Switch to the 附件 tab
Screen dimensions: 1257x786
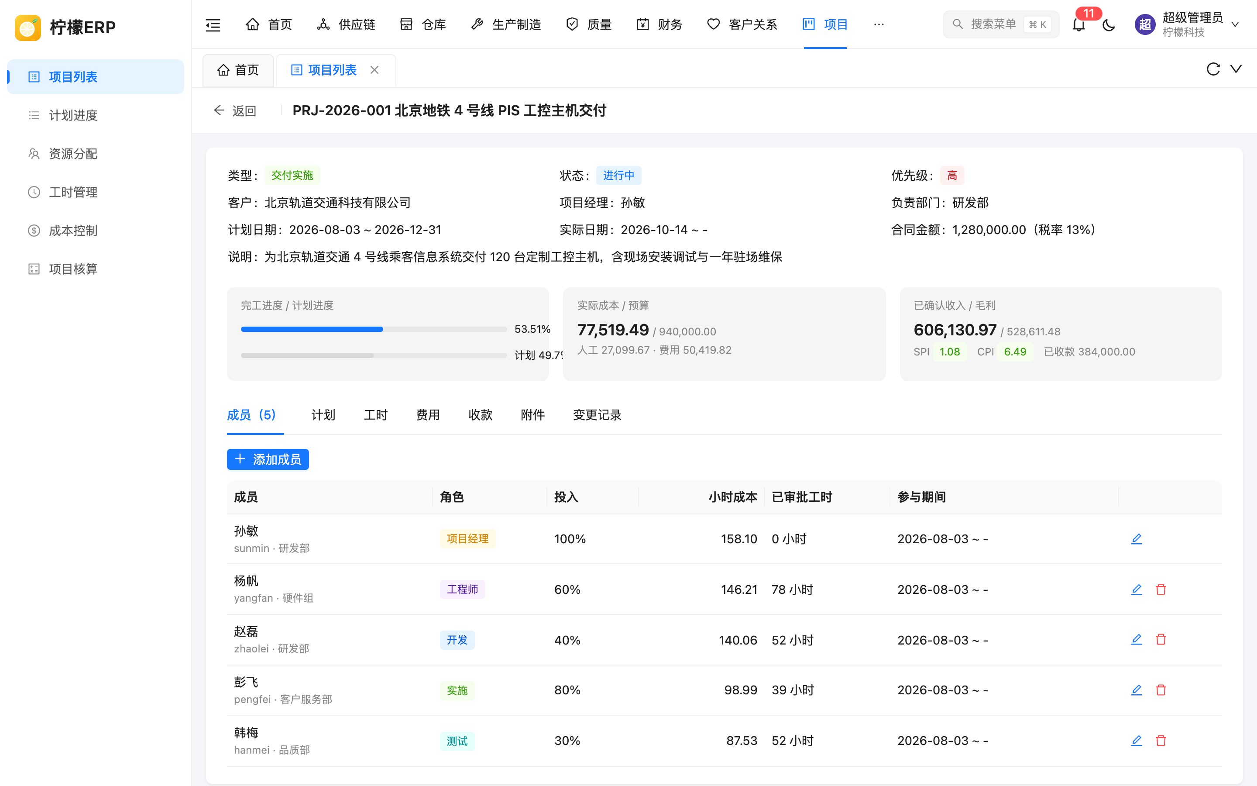[532, 415]
